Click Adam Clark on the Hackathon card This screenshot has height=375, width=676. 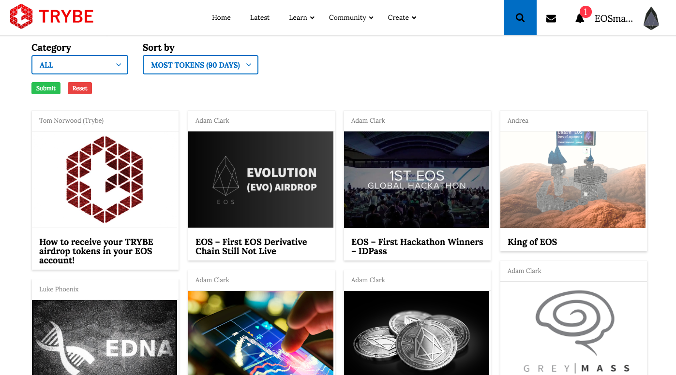click(368, 120)
